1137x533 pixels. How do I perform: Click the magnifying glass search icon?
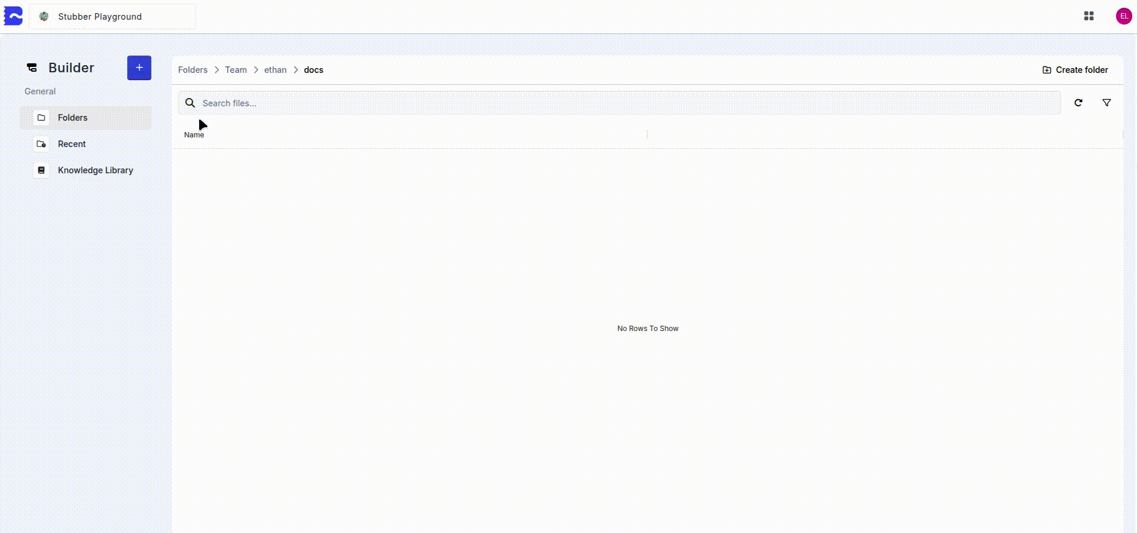(x=190, y=103)
